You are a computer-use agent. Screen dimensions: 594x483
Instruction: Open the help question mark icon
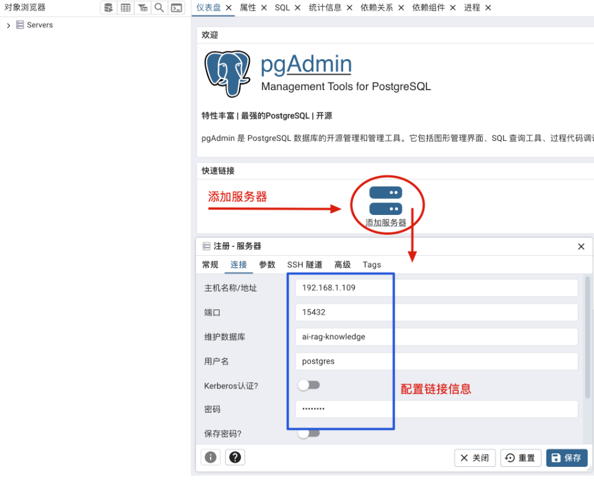pyautogui.click(x=235, y=457)
